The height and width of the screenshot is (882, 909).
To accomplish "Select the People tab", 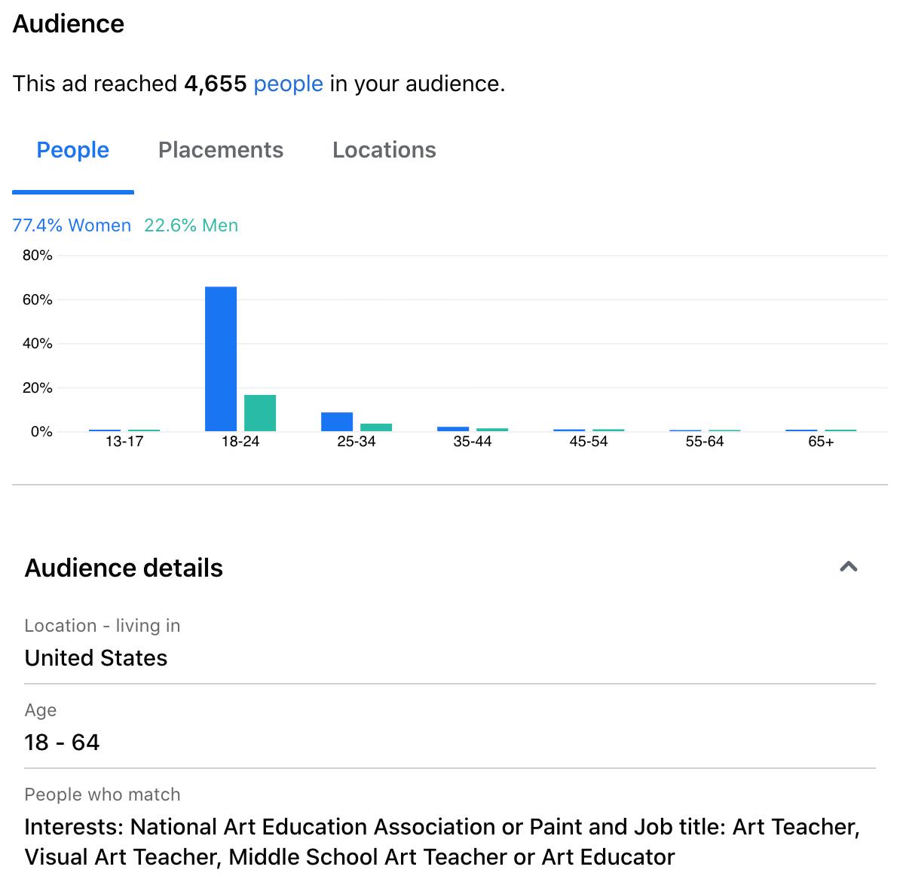I will pyautogui.click(x=73, y=150).
